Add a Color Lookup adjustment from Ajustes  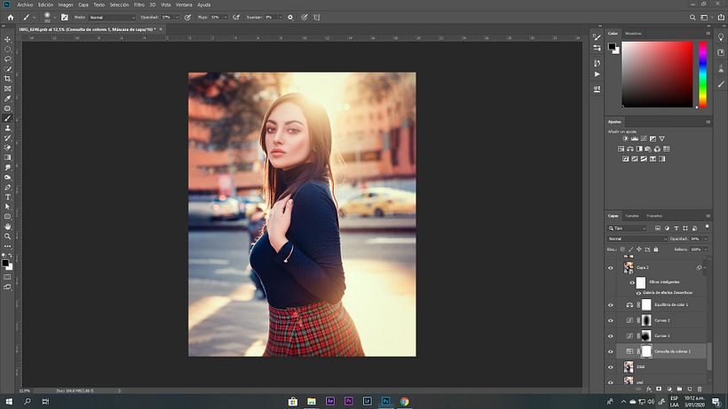666,149
